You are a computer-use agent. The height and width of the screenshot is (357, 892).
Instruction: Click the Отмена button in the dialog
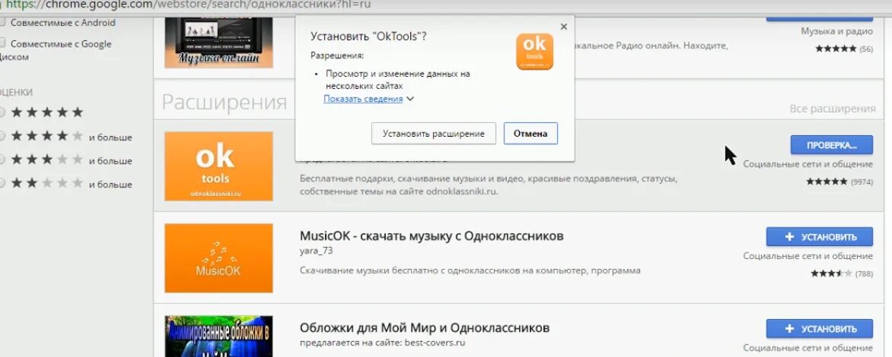[x=530, y=134]
